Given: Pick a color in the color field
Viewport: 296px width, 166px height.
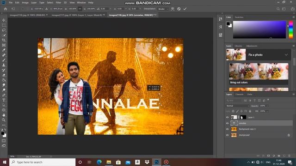Looking at the screenshot, I should [259, 30].
